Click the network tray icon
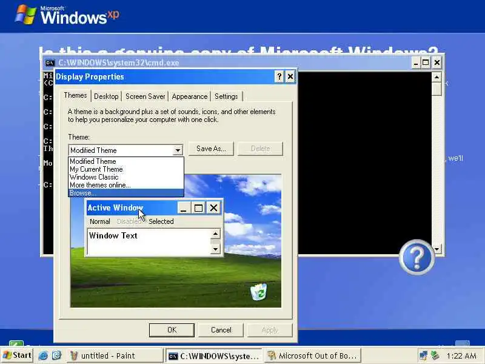The height and width of the screenshot is (364, 485). 423,356
